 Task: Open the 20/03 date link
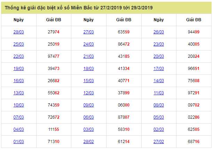click(x=158, y=56)
